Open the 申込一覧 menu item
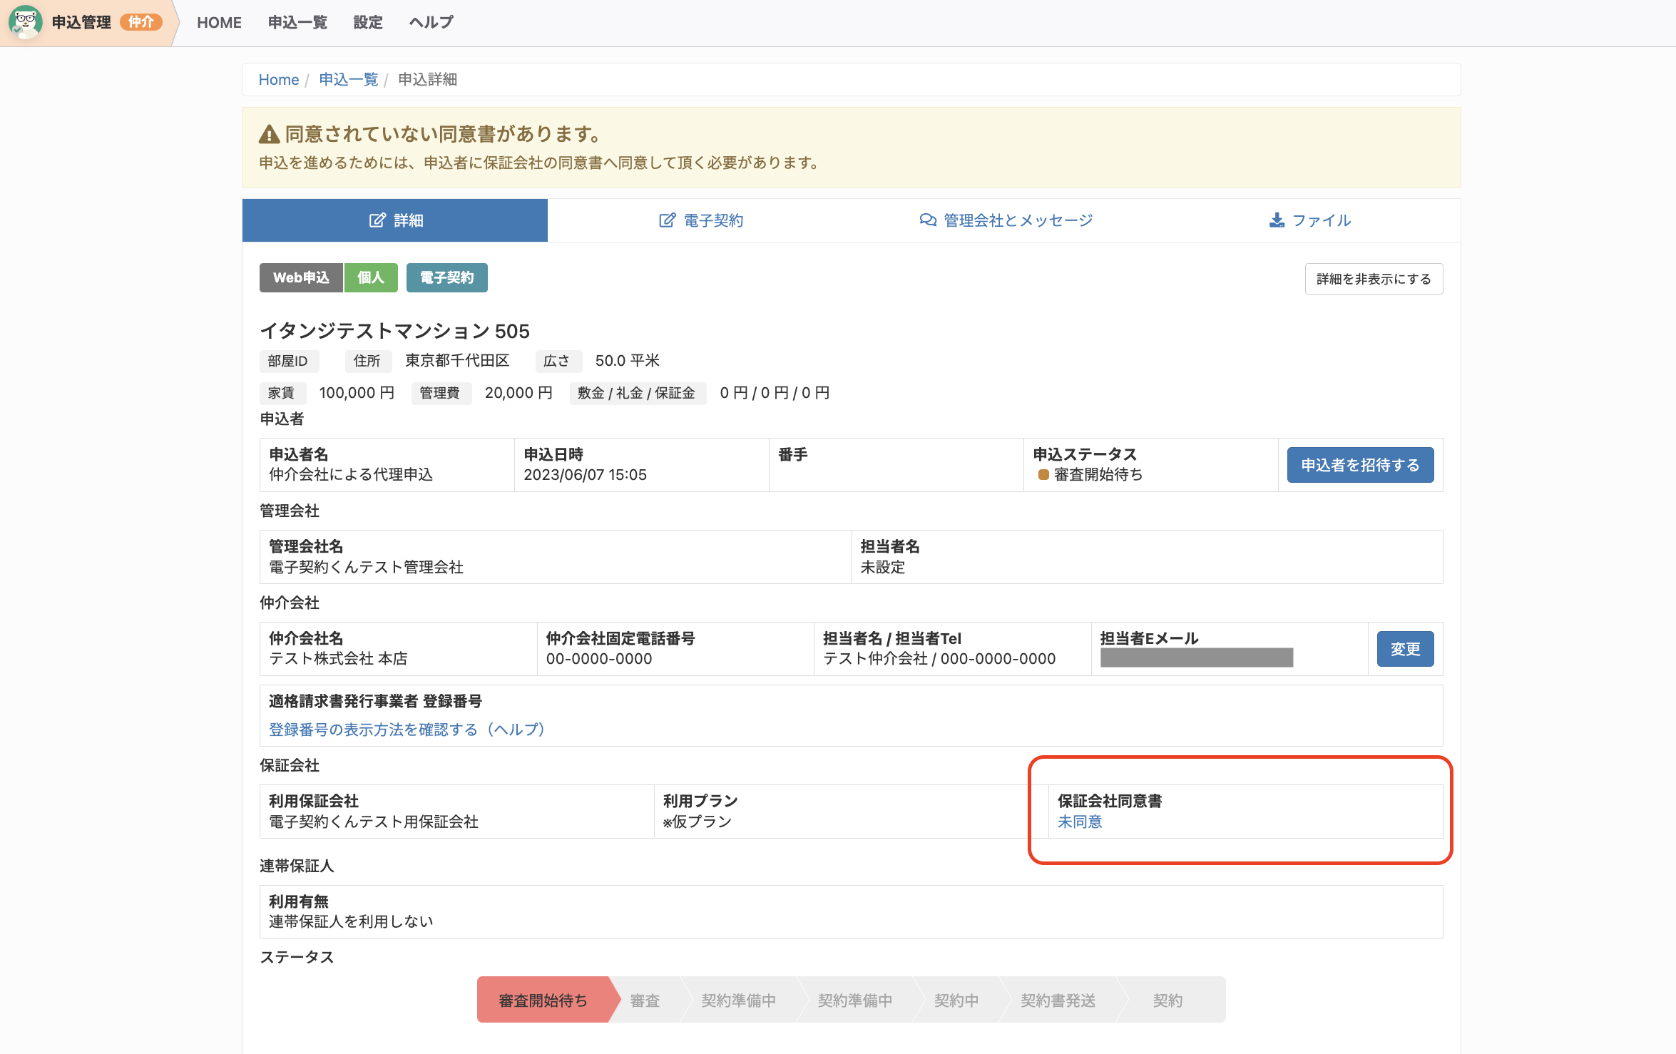The width and height of the screenshot is (1676, 1054). (x=297, y=22)
